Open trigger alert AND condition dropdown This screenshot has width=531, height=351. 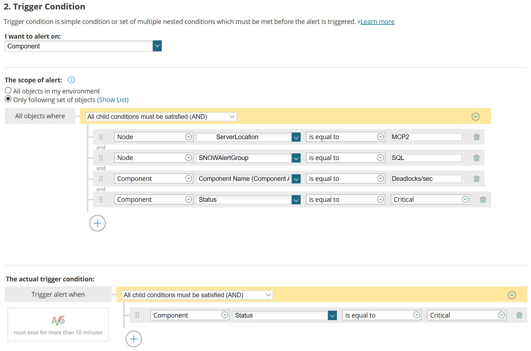(x=197, y=295)
